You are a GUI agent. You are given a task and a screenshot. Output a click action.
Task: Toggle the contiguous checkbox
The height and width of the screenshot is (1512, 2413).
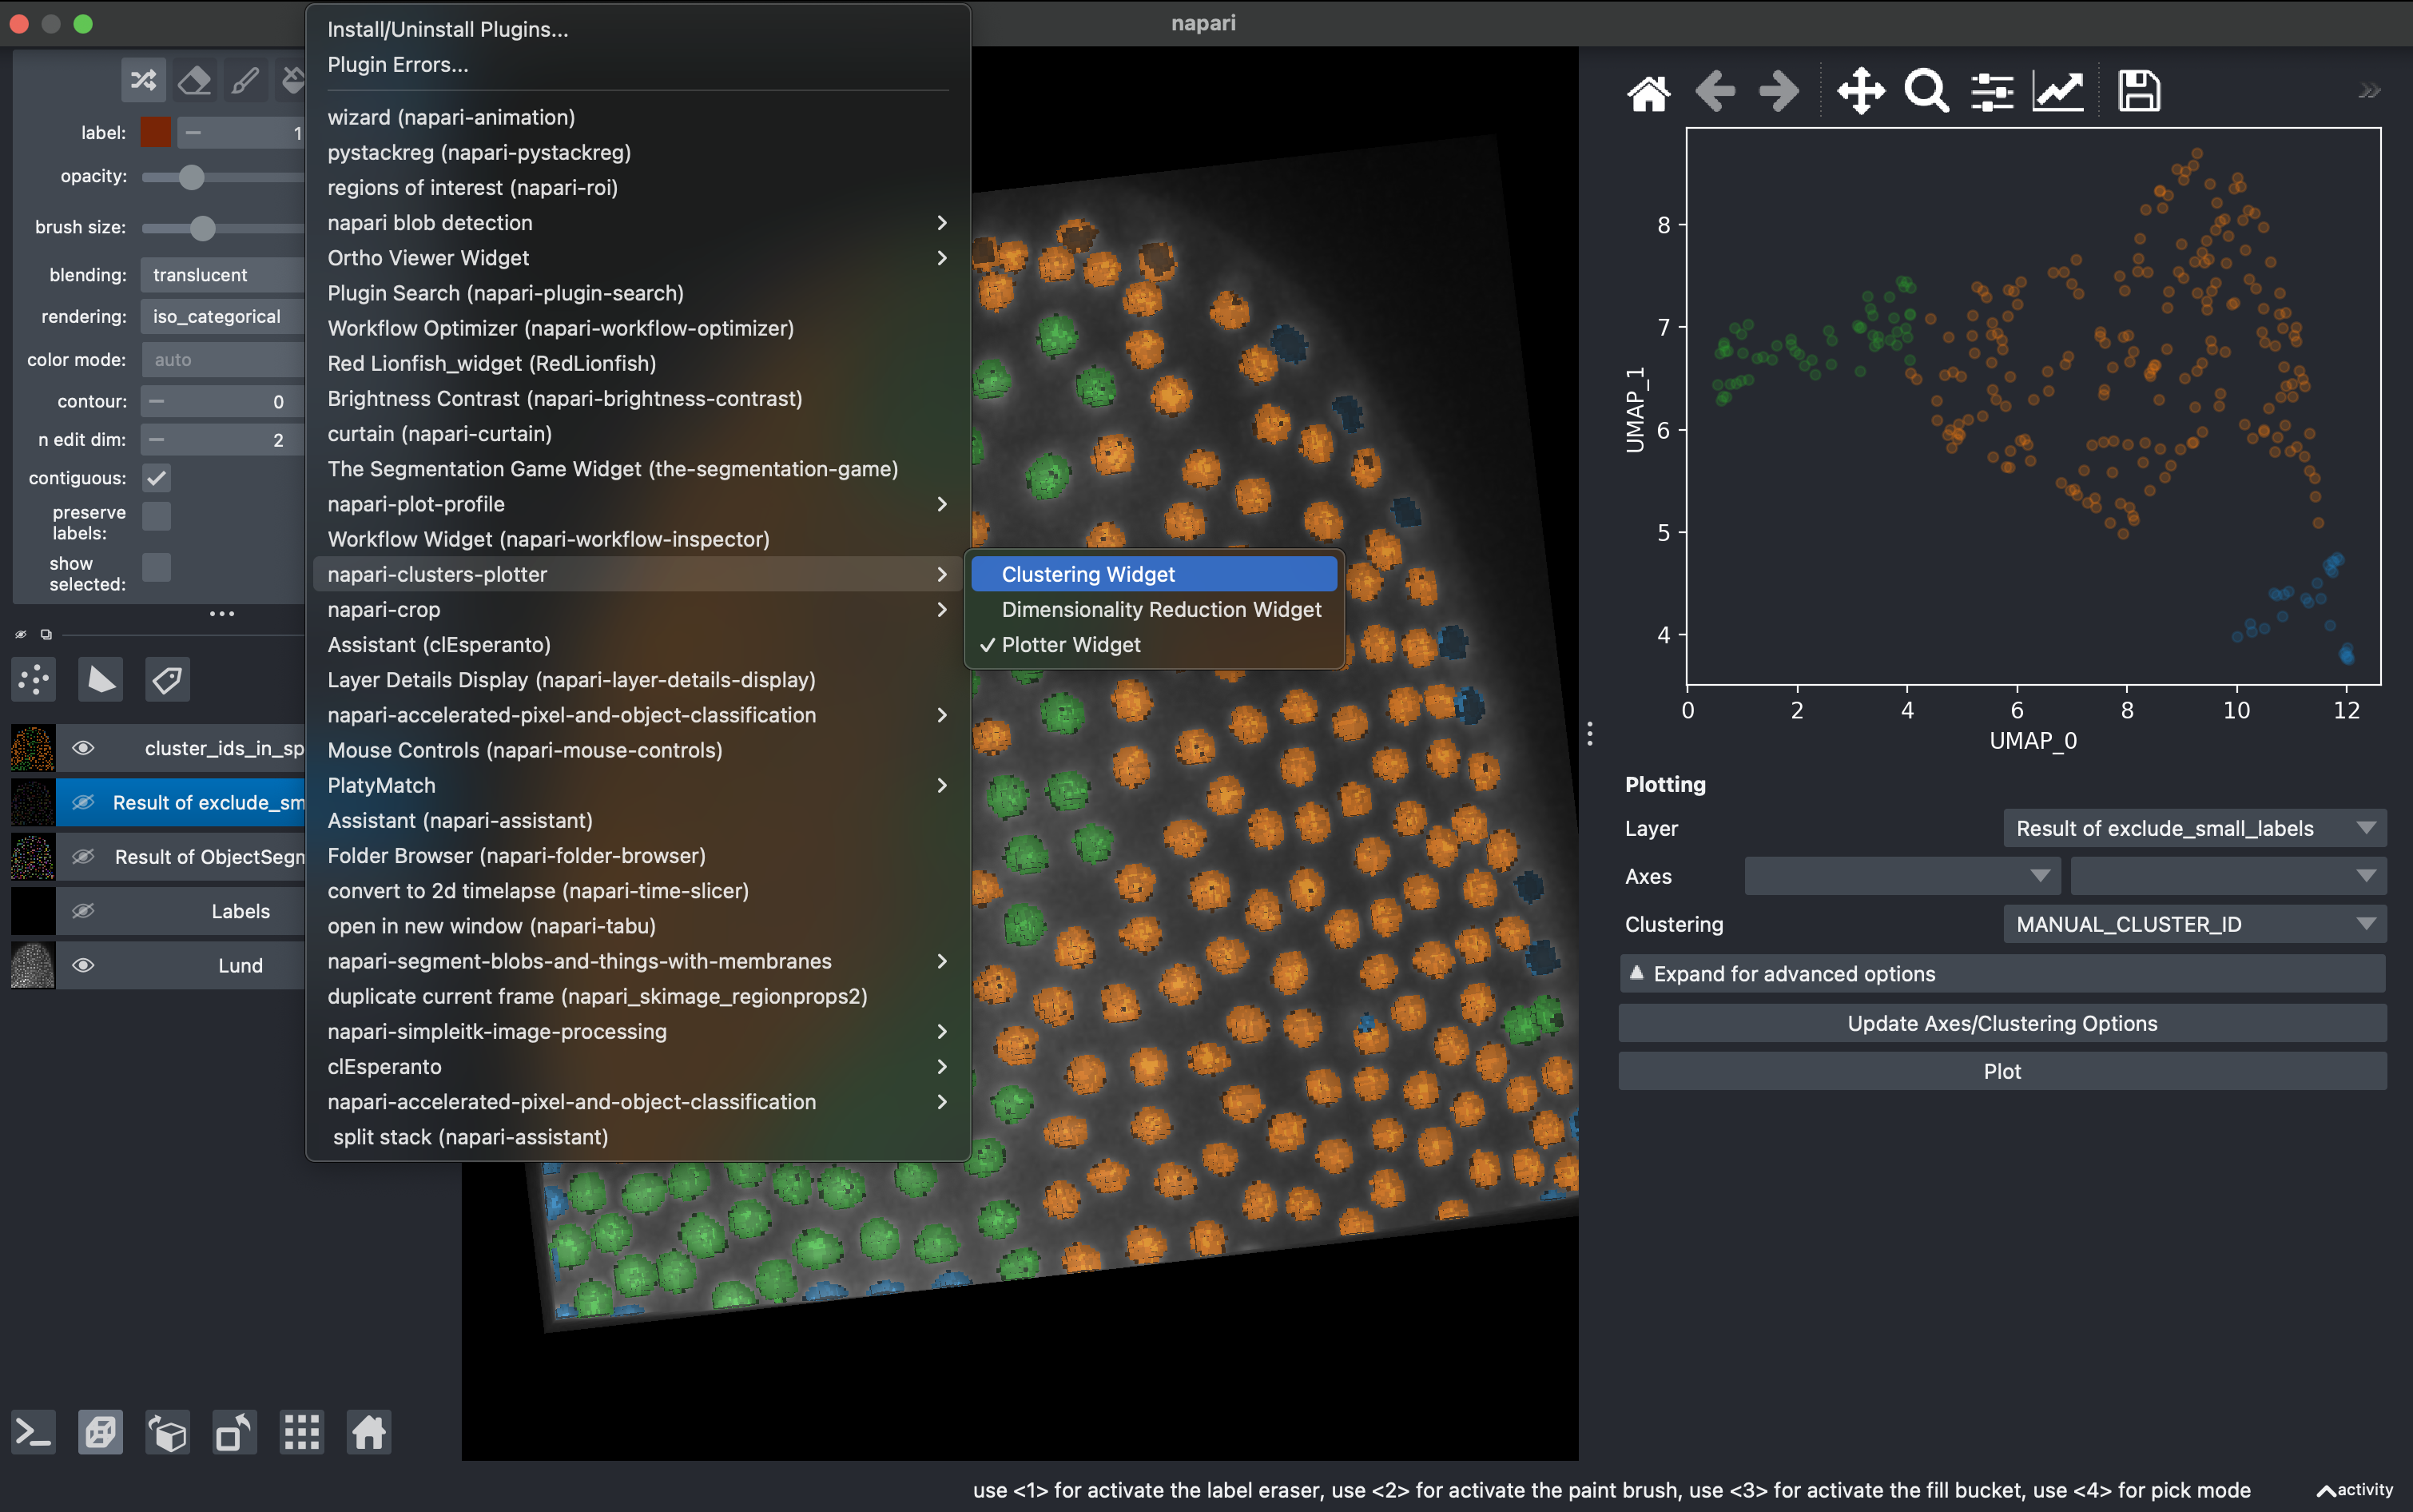tap(156, 477)
